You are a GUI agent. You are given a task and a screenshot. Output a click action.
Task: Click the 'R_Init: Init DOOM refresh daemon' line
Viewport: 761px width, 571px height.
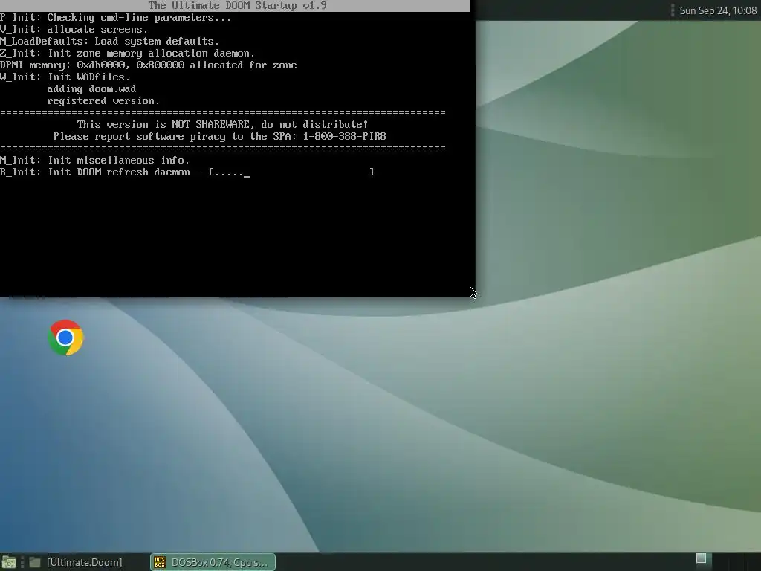tap(187, 172)
